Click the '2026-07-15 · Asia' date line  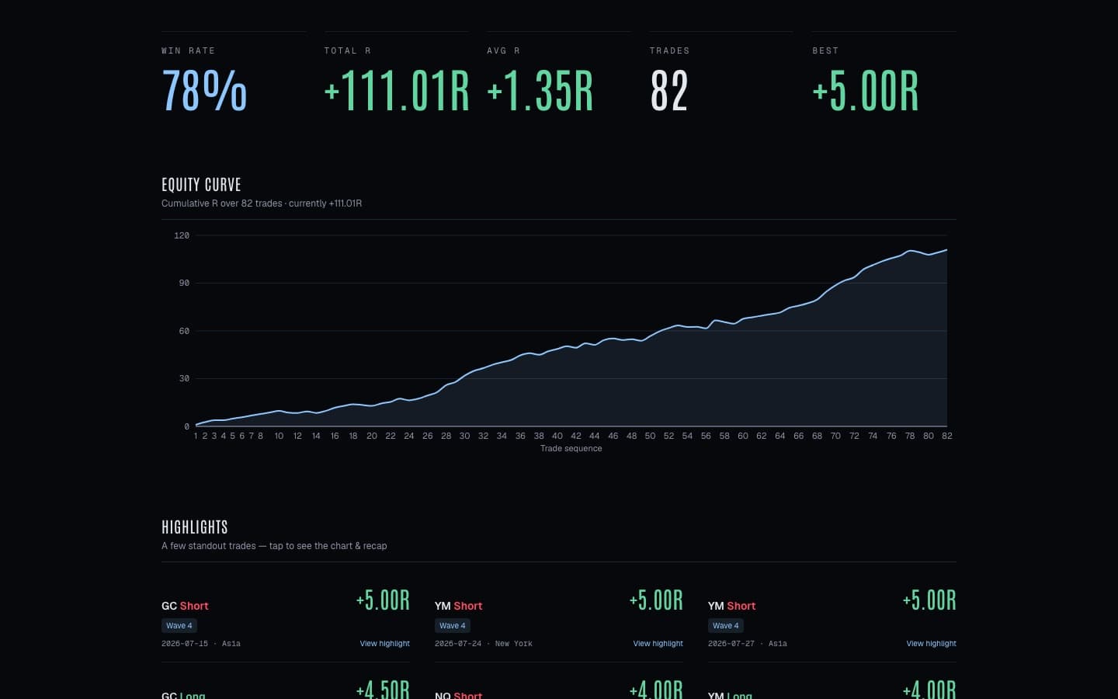point(201,644)
